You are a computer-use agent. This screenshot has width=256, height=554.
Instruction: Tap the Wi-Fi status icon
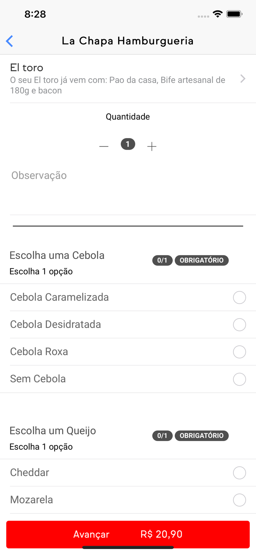point(218,14)
